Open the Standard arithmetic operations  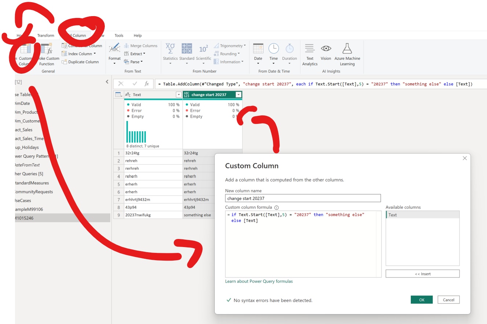click(x=187, y=53)
